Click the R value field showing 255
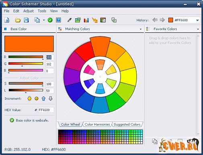This screenshot has width=203, height=155. 50,57
